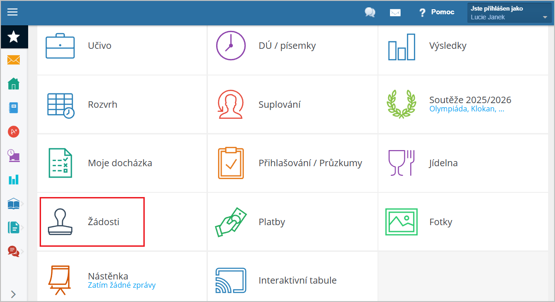The width and height of the screenshot is (555, 302).
Task: Click the Zatím žádné zprávy link
Action: click(x=122, y=285)
